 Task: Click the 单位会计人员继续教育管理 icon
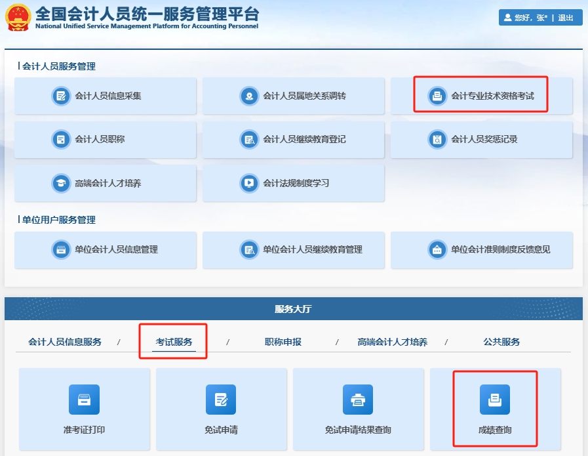tap(293, 250)
